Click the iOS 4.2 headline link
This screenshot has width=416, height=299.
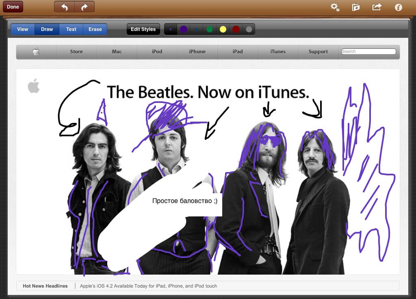(x=148, y=286)
